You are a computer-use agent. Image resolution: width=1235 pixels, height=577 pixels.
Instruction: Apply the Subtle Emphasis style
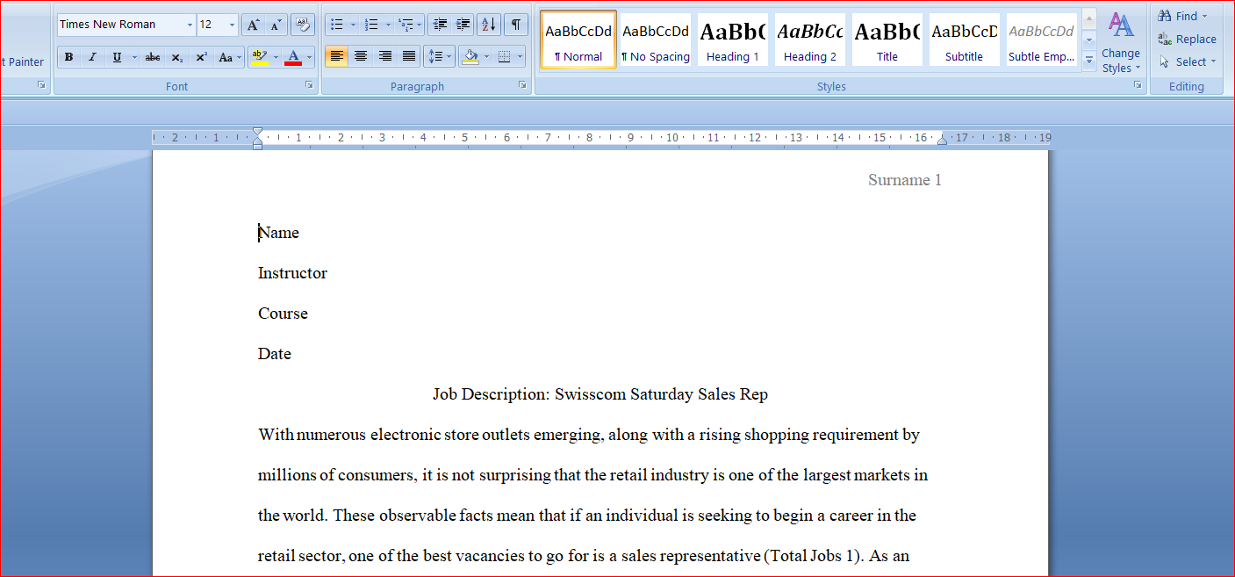coord(1042,39)
